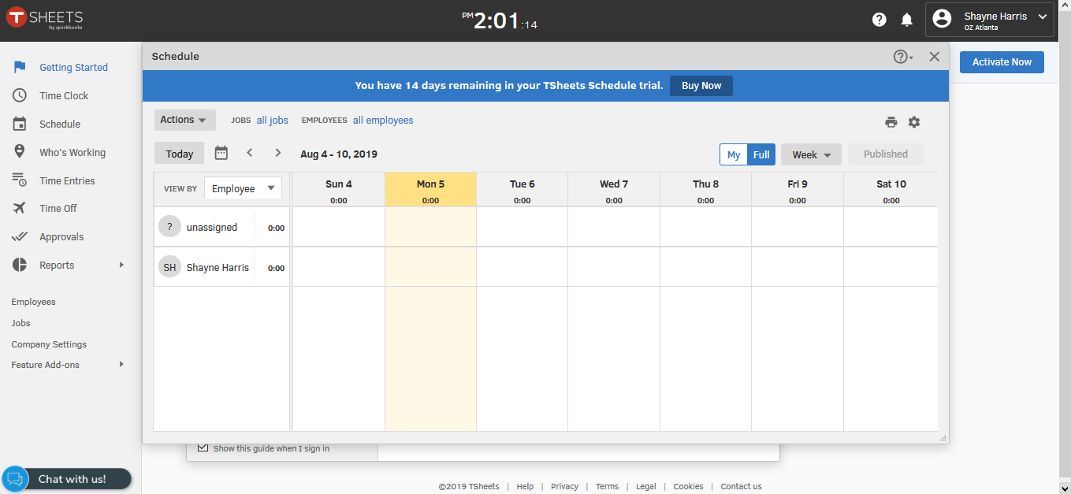Filter by all employees
This screenshot has width=1071, height=494.
[x=383, y=121]
